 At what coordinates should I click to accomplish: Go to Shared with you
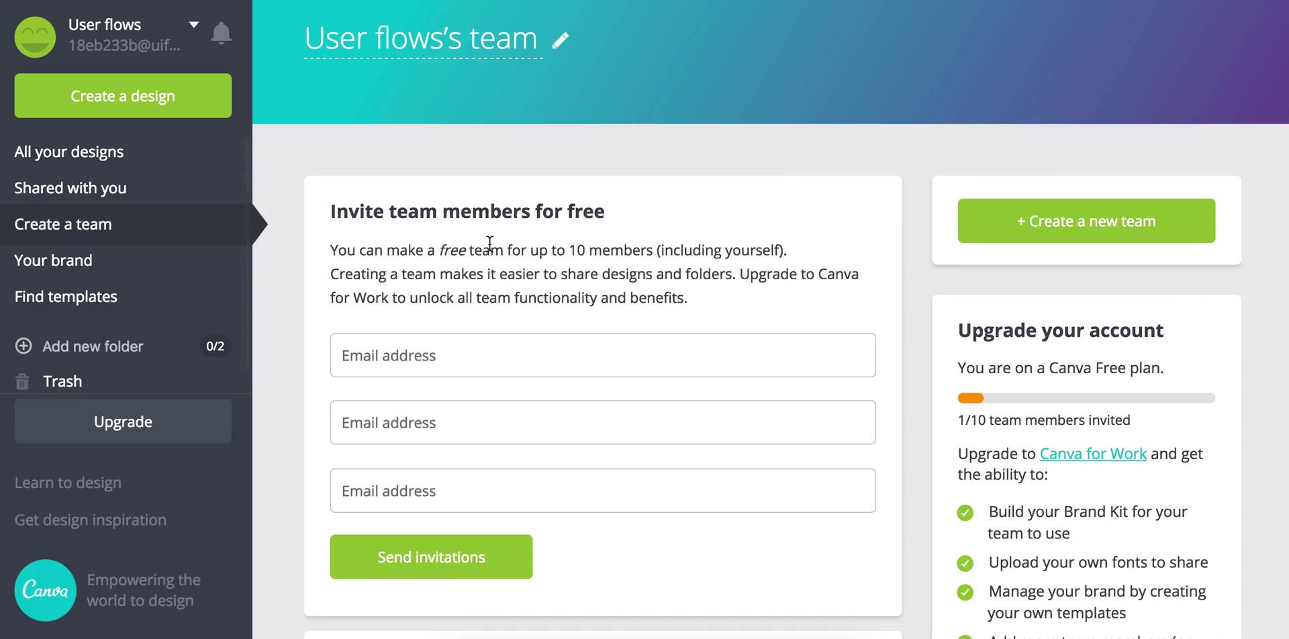tap(70, 188)
